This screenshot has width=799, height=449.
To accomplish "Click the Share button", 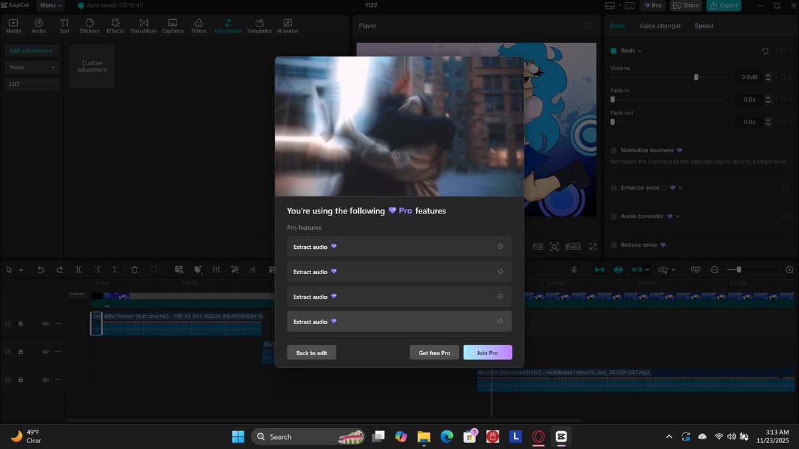I will pyautogui.click(x=685, y=5).
